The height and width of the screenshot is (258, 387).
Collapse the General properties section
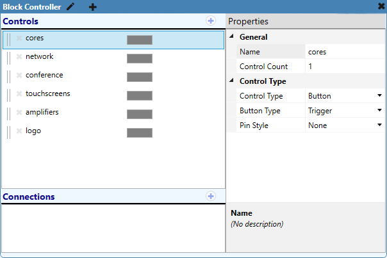[x=232, y=37]
